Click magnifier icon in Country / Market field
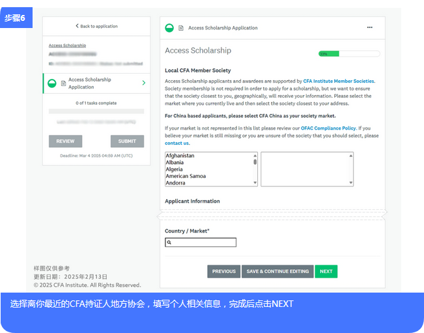Screen dimensions: 424x333 click(169, 242)
